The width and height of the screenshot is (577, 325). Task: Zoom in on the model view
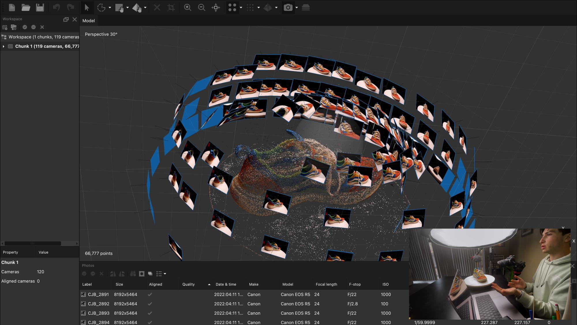[x=188, y=8]
